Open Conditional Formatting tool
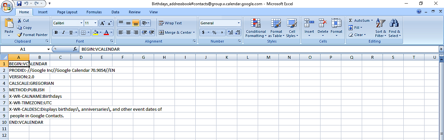The height and width of the screenshot is (140, 444). pyautogui.click(x=256, y=23)
